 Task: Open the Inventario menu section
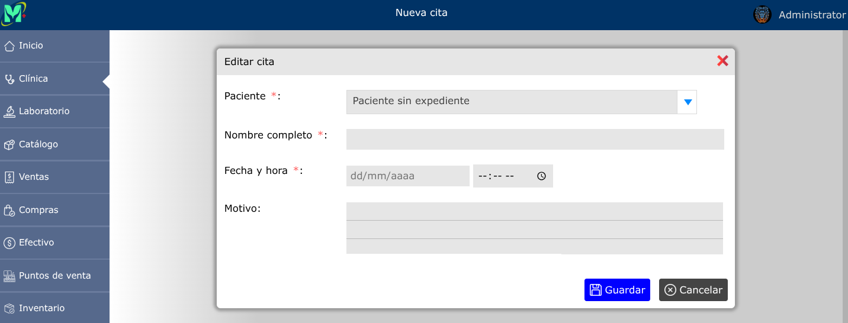coord(54,308)
